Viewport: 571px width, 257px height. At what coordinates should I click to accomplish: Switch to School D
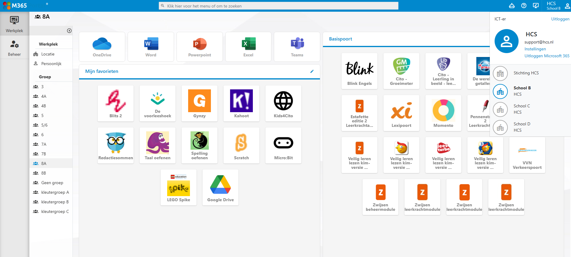tap(530, 127)
